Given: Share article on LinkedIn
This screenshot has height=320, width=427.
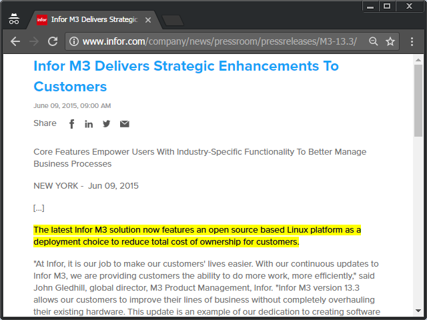Looking at the screenshot, I should tap(89, 123).
